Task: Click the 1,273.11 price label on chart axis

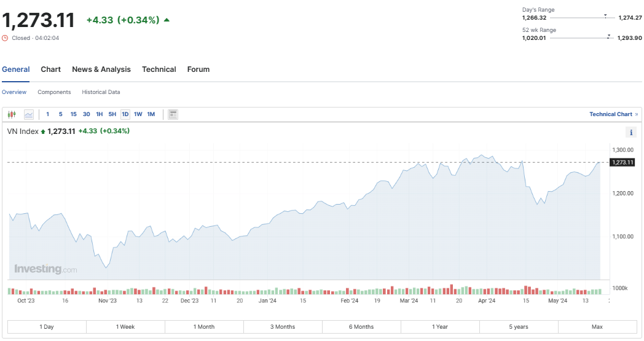Action: (x=621, y=162)
